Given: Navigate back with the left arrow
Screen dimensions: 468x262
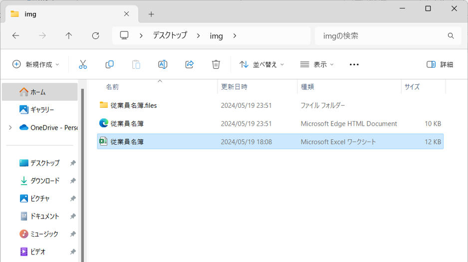Looking at the screenshot, I should click(16, 35).
